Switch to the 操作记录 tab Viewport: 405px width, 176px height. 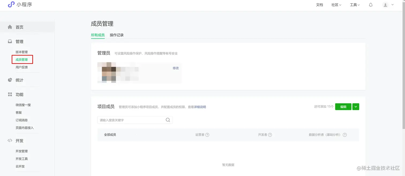pos(117,35)
